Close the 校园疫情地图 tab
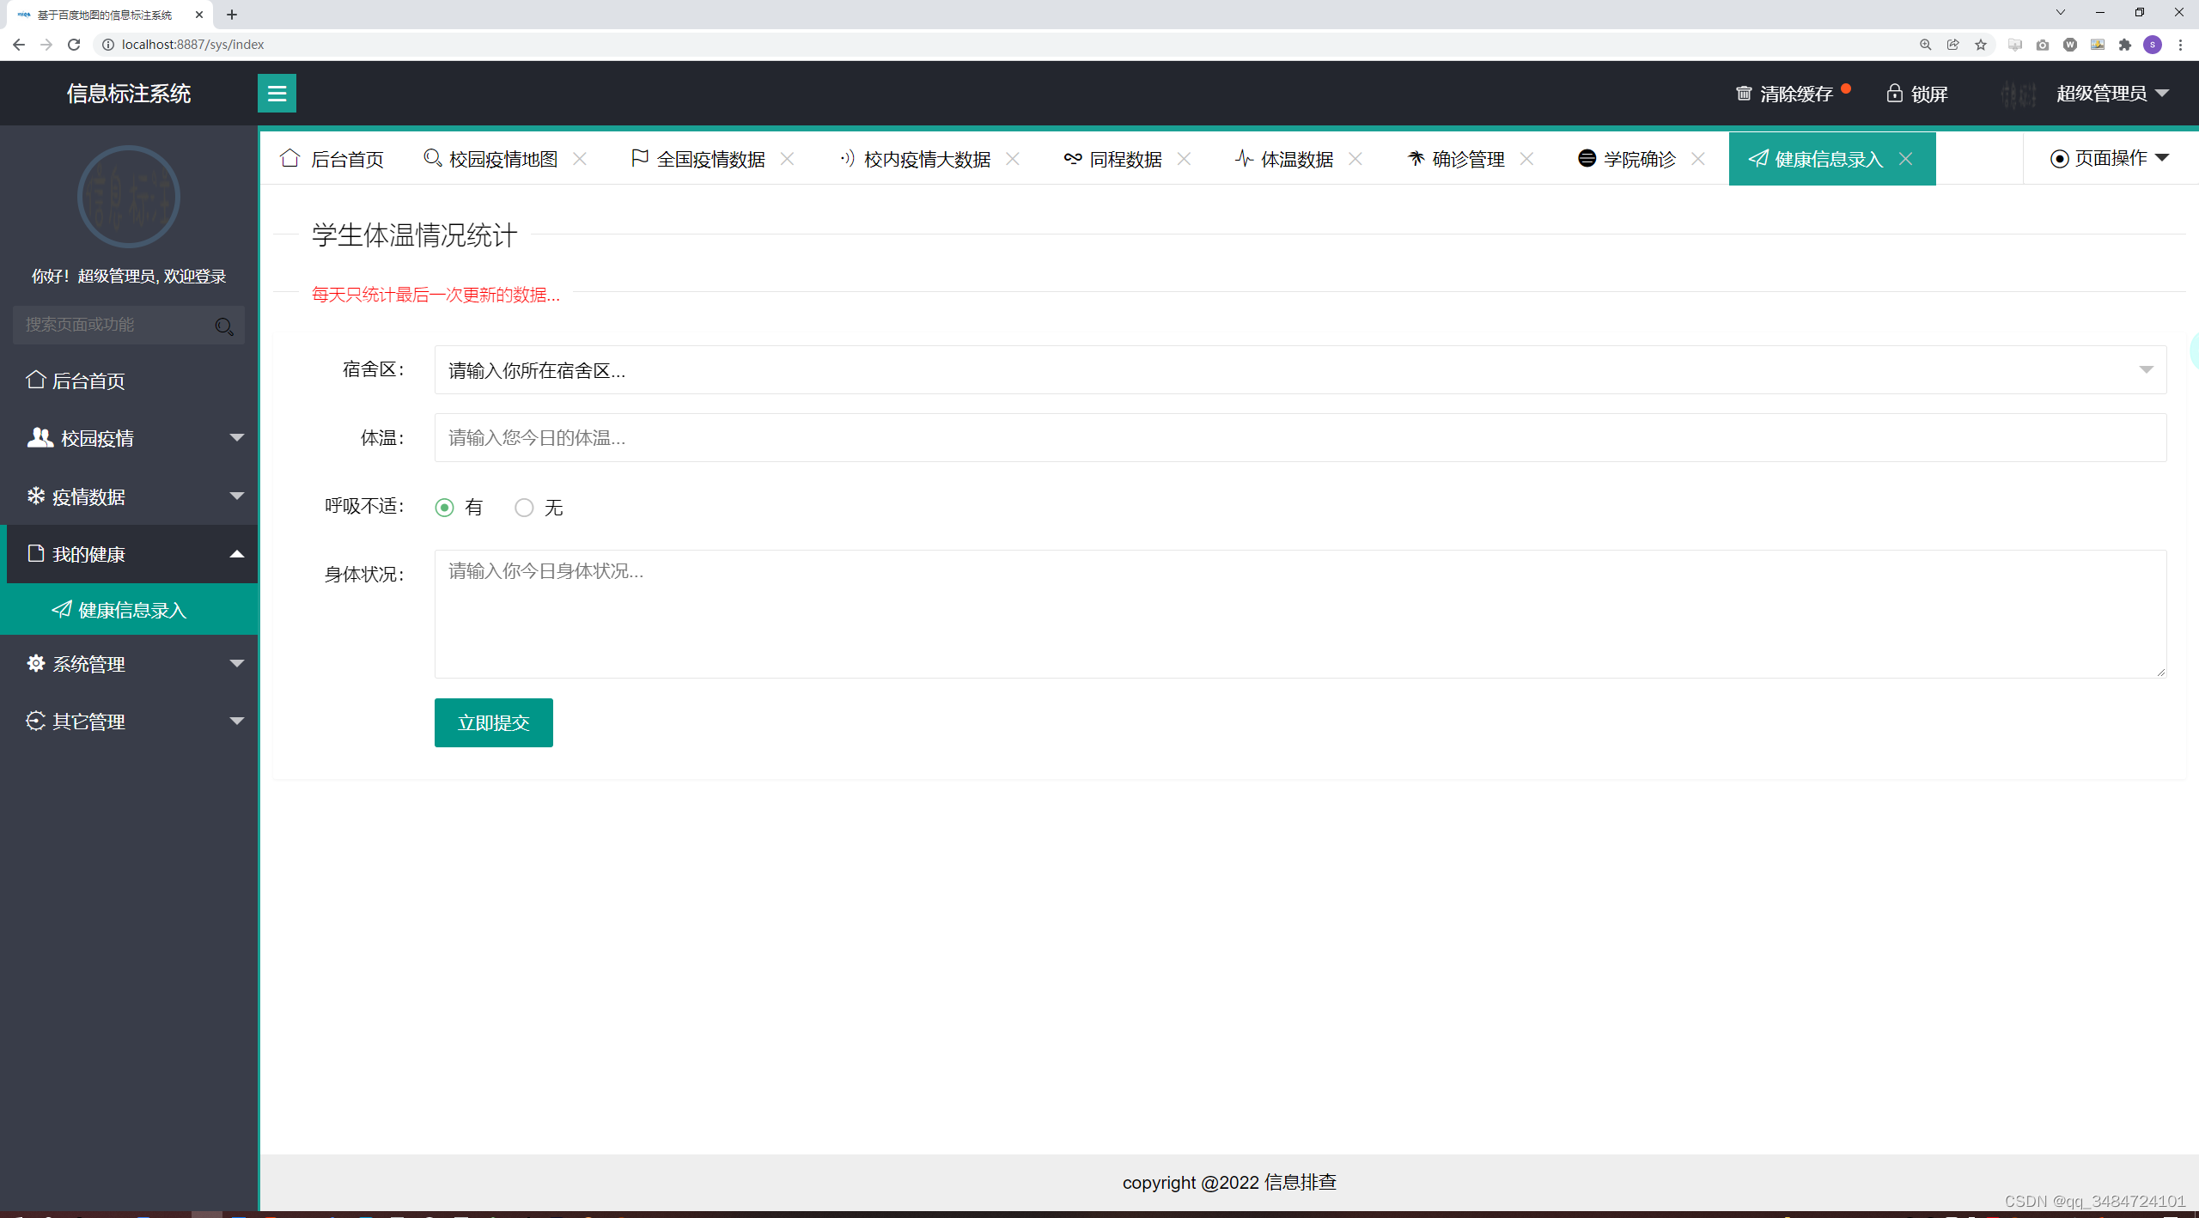This screenshot has height=1218, width=2199. pyautogui.click(x=580, y=159)
